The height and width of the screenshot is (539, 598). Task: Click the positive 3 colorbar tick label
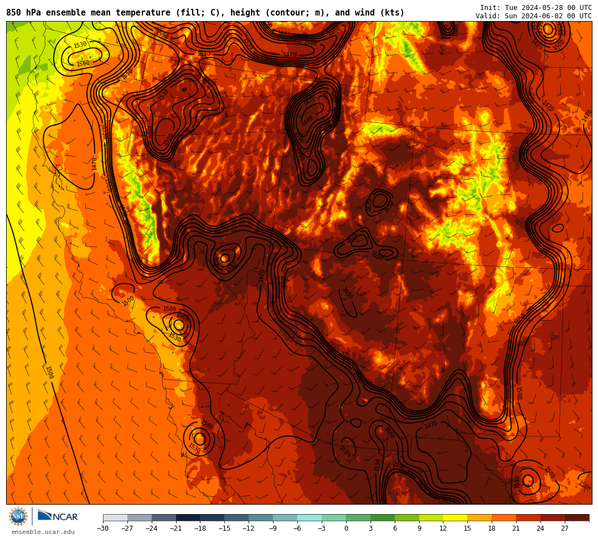pos(370,528)
